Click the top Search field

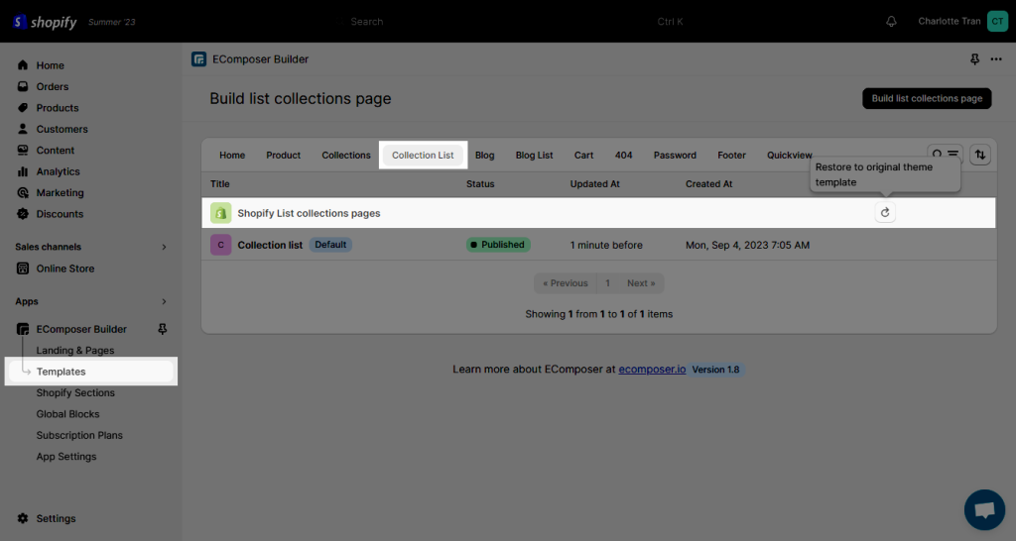(509, 22)
